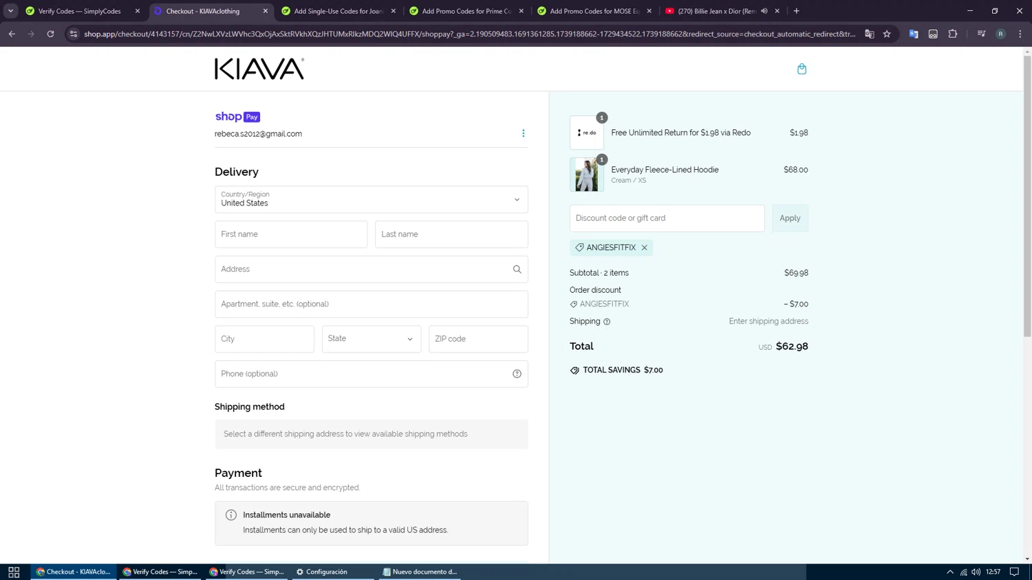Open Chrome's three-dot menu
This screenshot has width=1032, height=580.
(x=1020, y=34)
